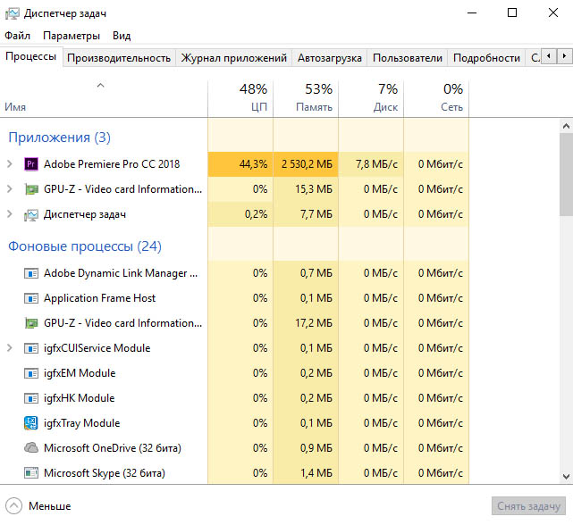Click the 7,8 МБ/с disk cell
Screen dimensions: 573x525
pyautogui.click(x=371, y=164)
